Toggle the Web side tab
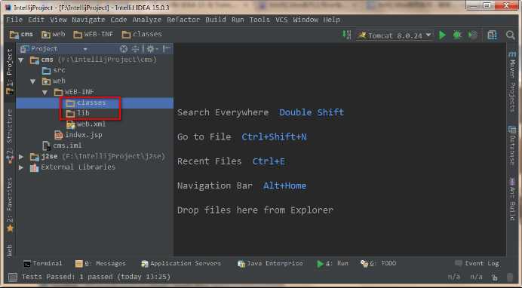 click(10, 250)
